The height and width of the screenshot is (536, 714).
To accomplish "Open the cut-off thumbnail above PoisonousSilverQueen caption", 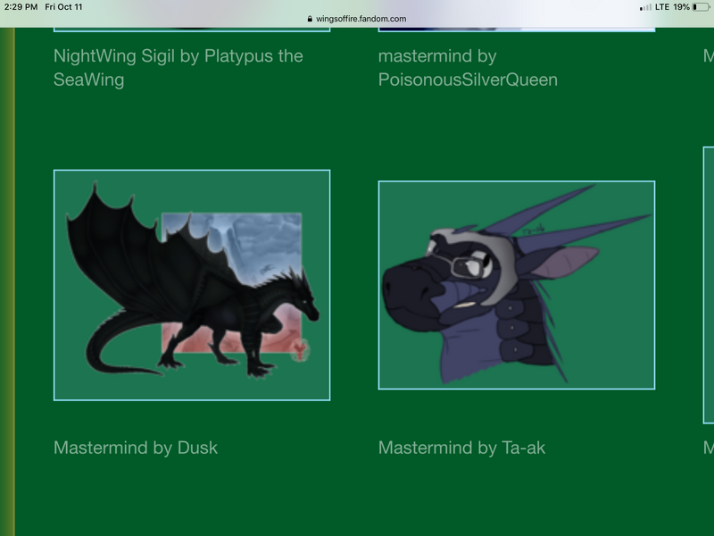I will click(x=517, y=29).
